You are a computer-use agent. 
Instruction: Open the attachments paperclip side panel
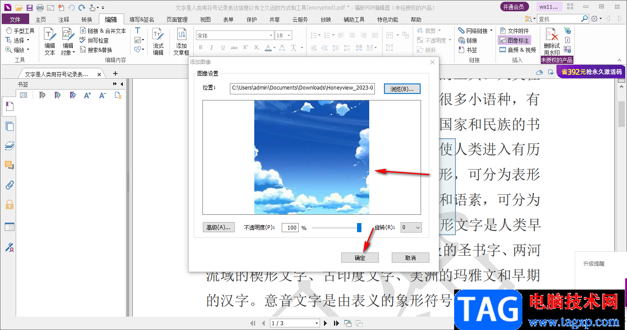(9, 185)
